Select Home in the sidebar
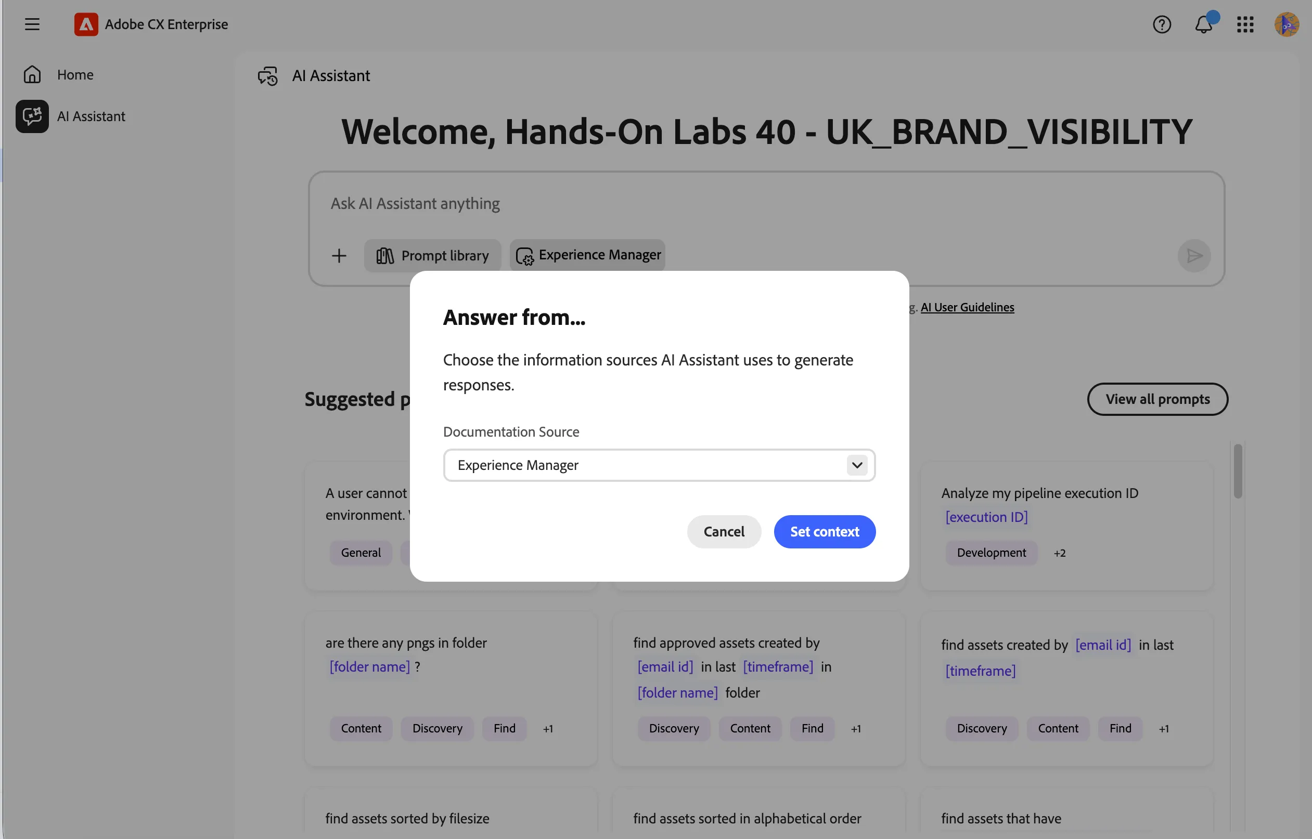 click(75, 74)
